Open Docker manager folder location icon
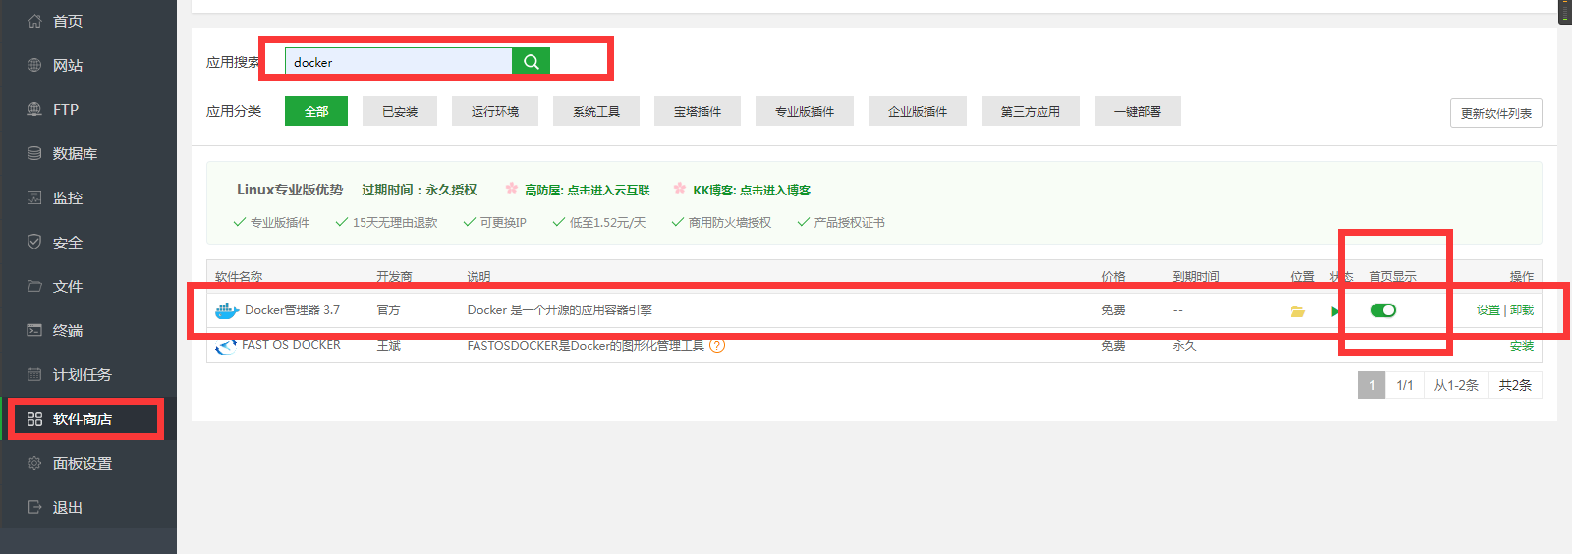Screen dimensions: 1572x554 tap(1297, 311)
